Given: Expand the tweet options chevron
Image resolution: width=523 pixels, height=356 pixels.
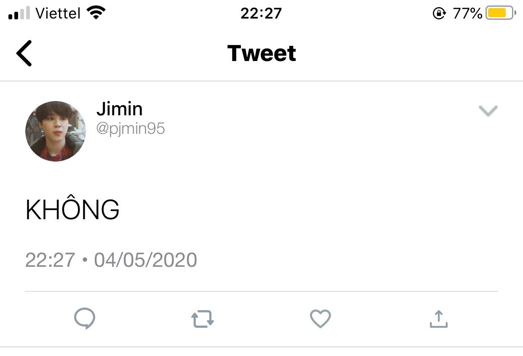Looking at the screenshot, I should coord(488,111).
